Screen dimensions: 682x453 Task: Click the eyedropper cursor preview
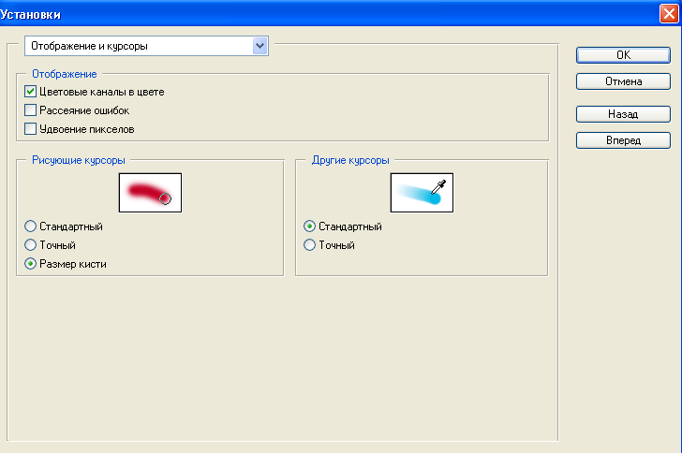(422, 193)
